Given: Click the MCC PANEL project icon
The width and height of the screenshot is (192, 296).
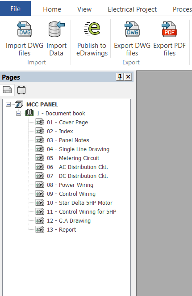Looking at the screenshot, I should click(x=19, y=104).
